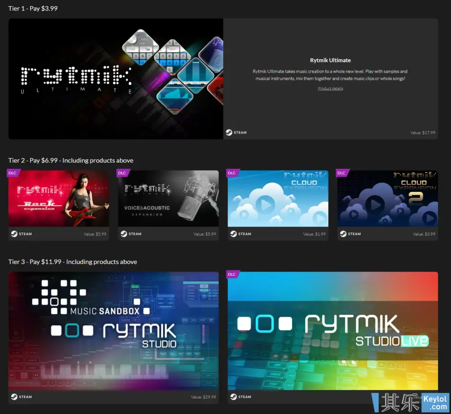Image resolution: width=451 pixels, height=414 pixels.
Task: Open the Rytmik Ultimate product details link
Action: [330, 88]
